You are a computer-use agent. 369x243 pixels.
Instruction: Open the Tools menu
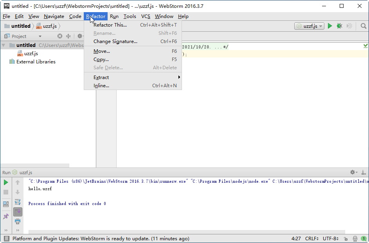click(x=130, y=16)
